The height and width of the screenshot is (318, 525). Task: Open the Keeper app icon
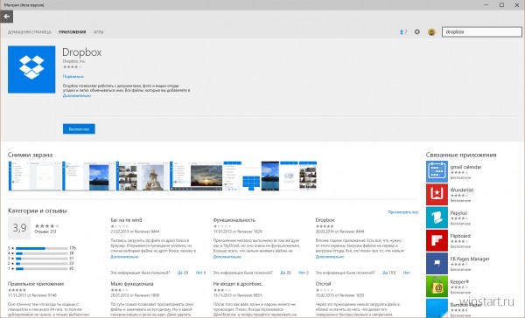point(437,287)
